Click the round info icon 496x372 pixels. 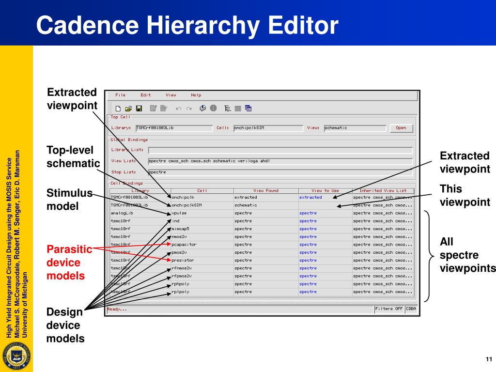[213, 108]
